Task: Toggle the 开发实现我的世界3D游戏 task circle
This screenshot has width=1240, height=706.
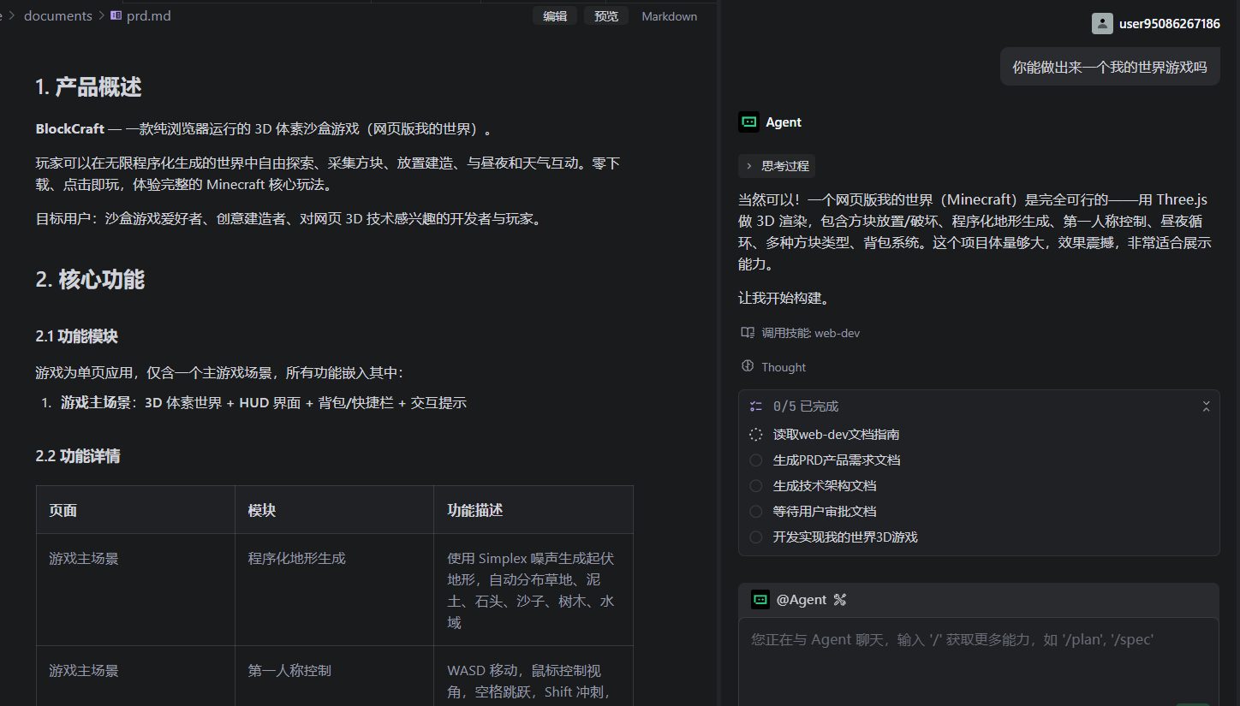Action: coord(755,537)
